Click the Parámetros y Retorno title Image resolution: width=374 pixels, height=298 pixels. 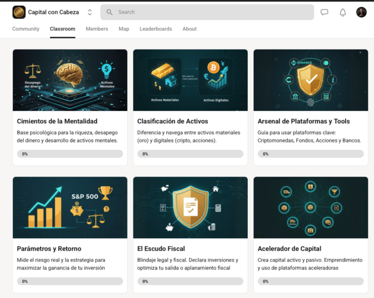[x=49, y=249]
